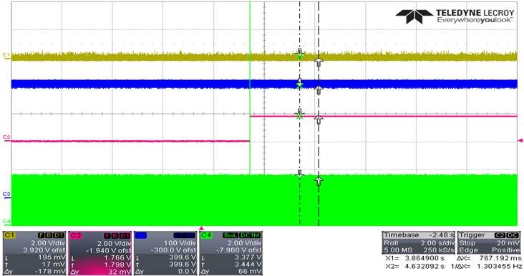
Task: Click the 2.00 s/div timebase setting
Action: coord(437,243)
